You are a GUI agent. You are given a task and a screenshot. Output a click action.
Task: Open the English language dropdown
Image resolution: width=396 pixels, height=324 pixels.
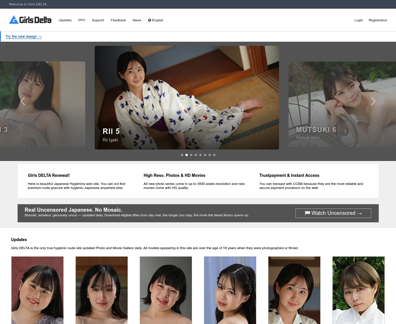click(x=156, y=20)
